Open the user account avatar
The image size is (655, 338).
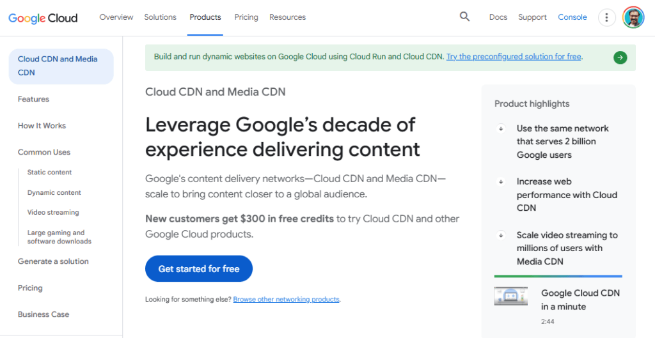pos(633,17)
